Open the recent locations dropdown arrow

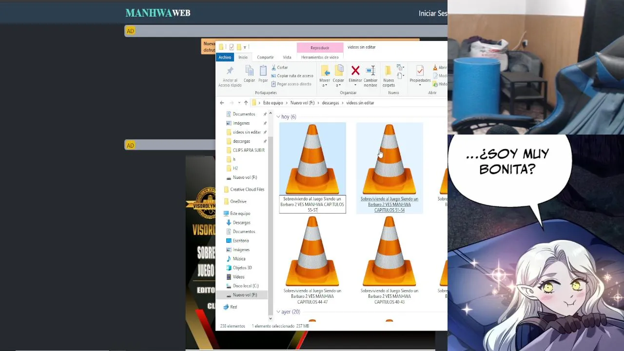pos(239,103)
